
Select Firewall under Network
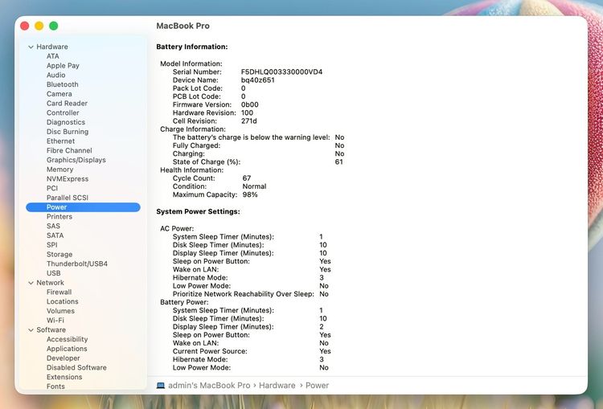point(59,292)
